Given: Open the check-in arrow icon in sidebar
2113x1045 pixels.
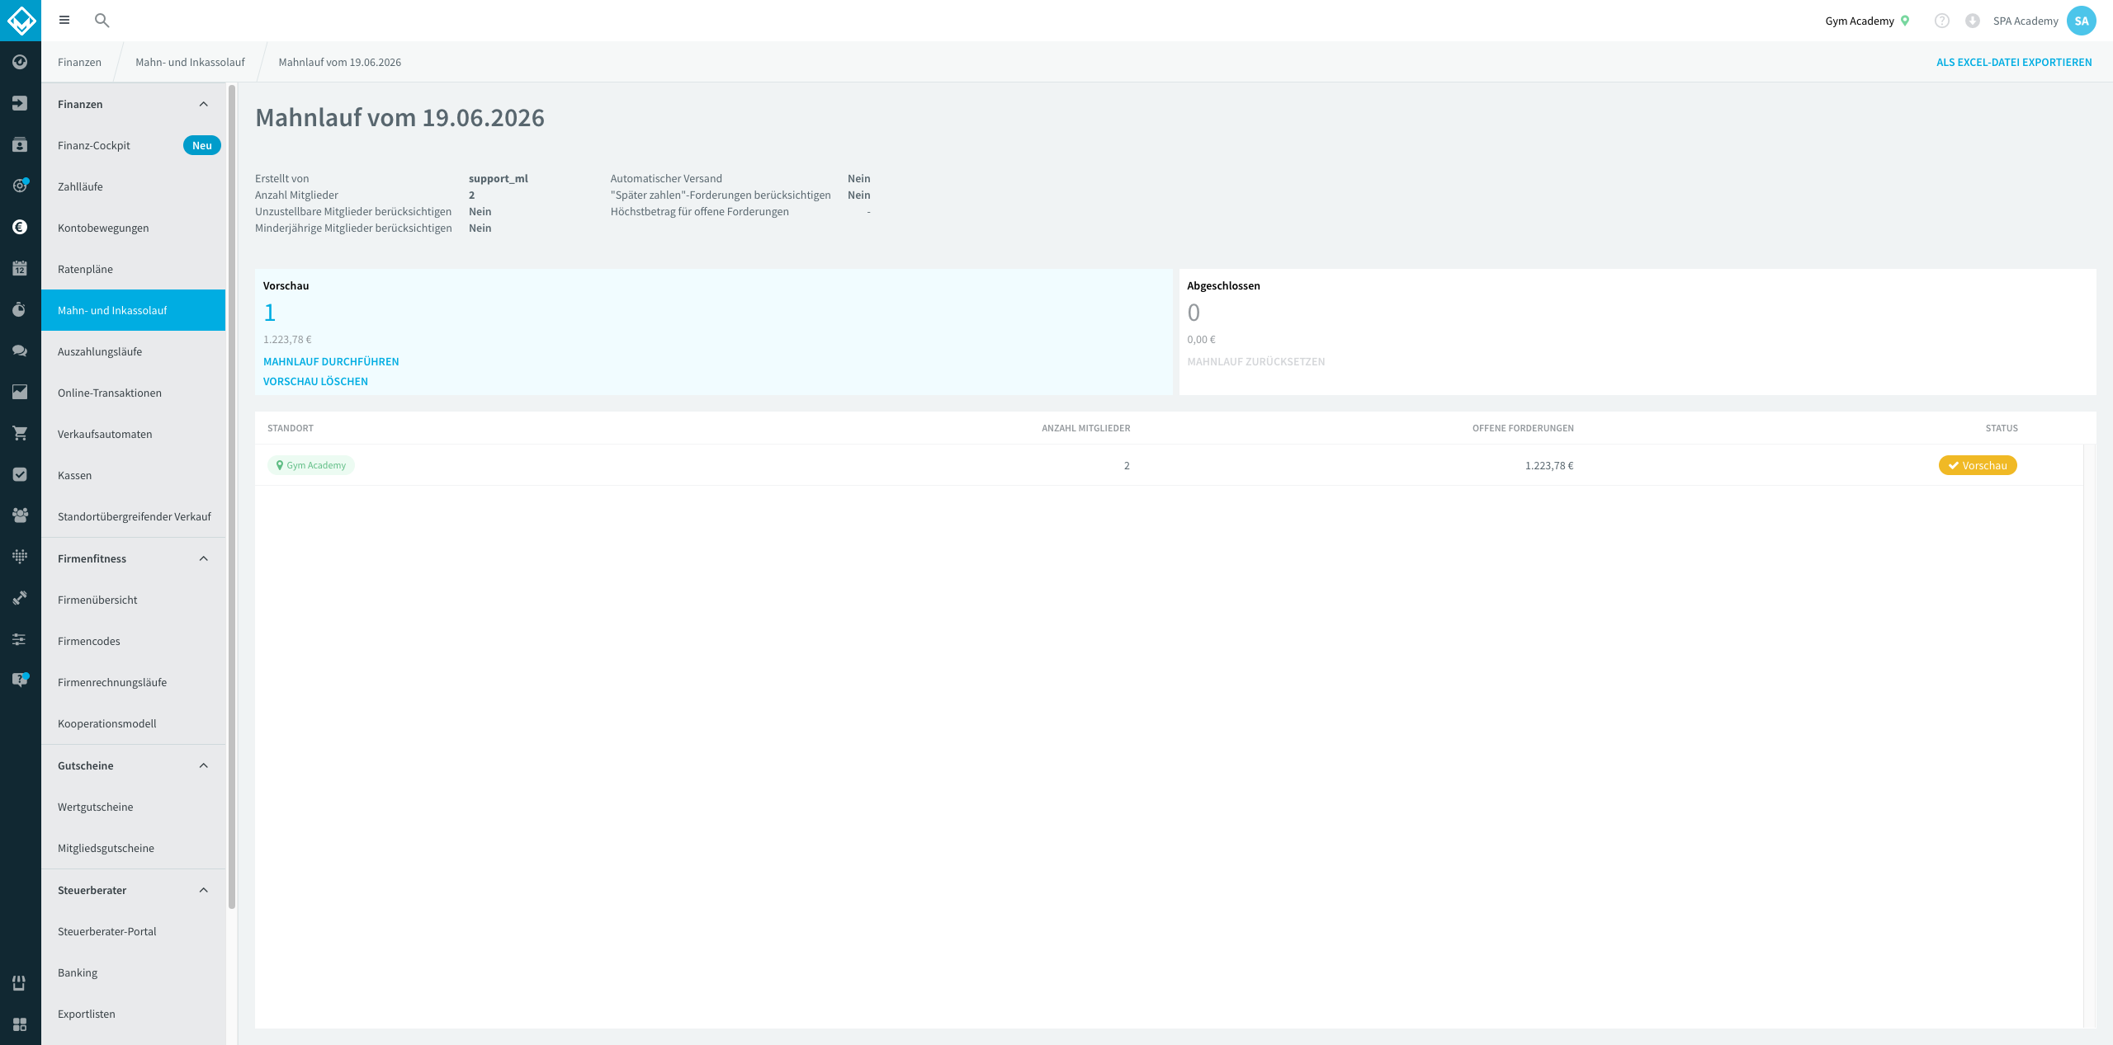Looking at the screenshot, I should (20, 103).
